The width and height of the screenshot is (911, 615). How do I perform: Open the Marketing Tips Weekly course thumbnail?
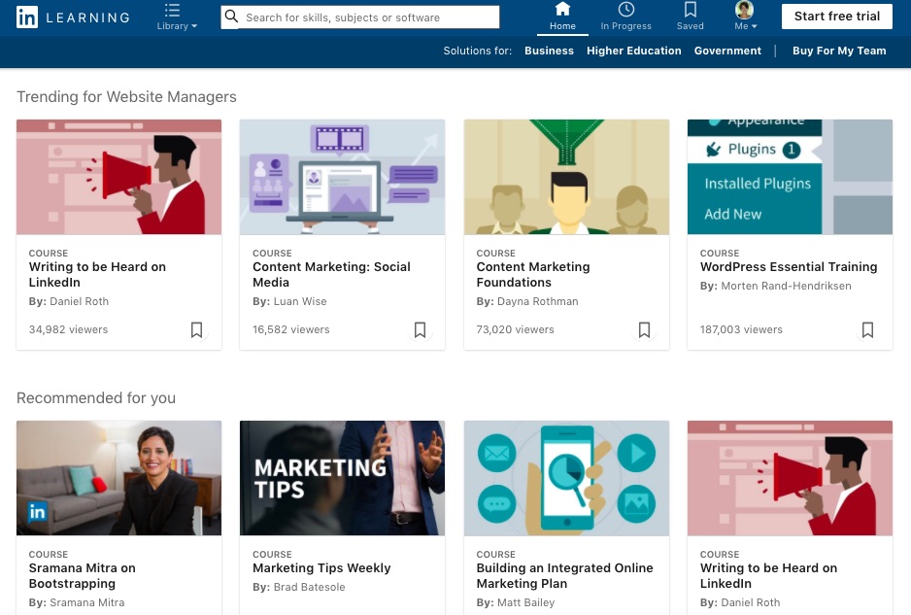(x=342, y=477)
